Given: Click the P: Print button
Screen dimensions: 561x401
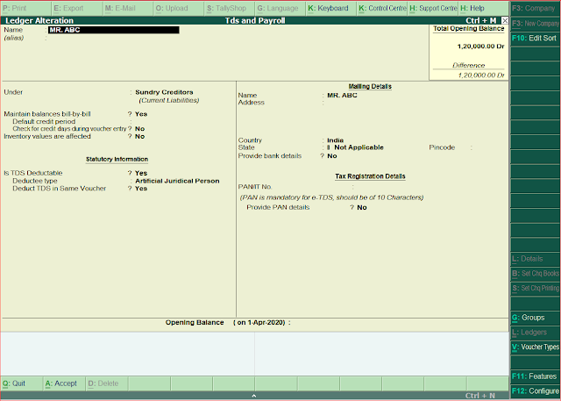Looking at the screenshot, I should [25, 8].
